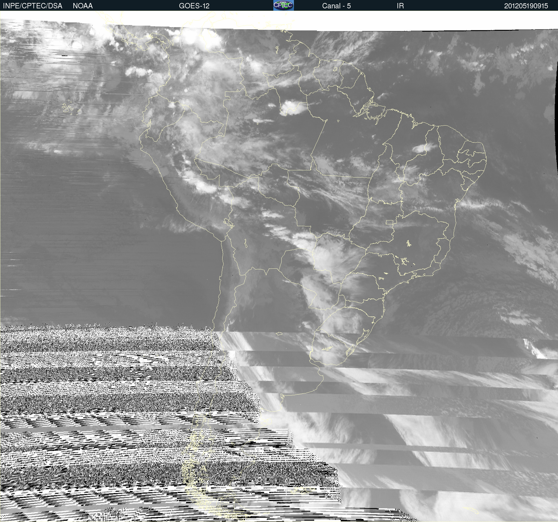Image resolution: width=558 pixels, height=522 pixels.
Task: Click the INPE/CPTEC/DSA header text
Action: pos(33,6)
